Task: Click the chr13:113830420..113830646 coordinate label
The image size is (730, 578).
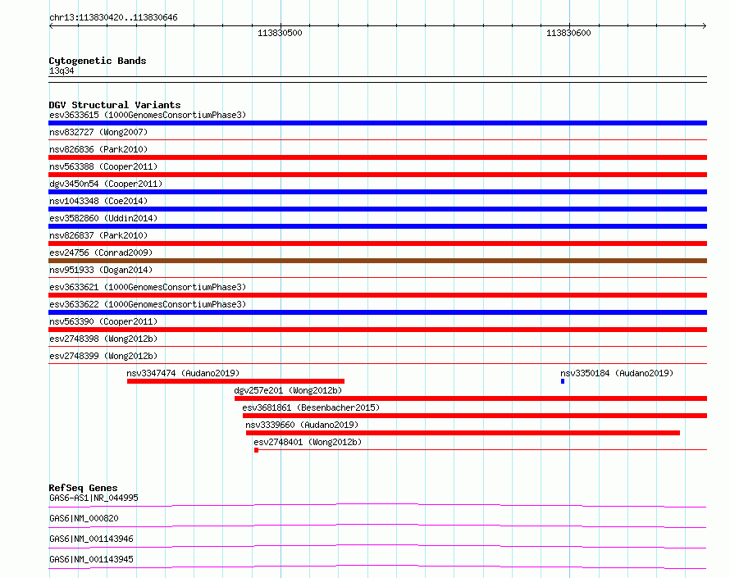Action: [113, 18]
